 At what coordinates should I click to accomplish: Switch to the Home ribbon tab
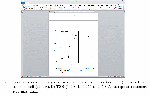[27, 3]
